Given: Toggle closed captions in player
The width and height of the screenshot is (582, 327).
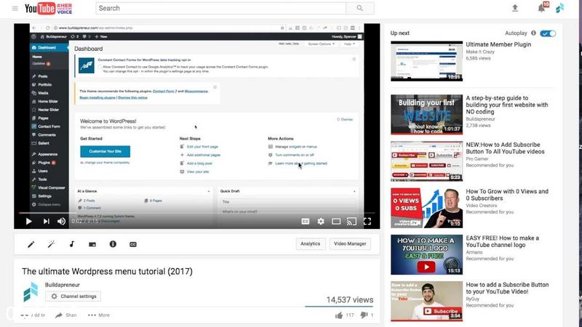Looking at the screenshot, I should point(306,222).
